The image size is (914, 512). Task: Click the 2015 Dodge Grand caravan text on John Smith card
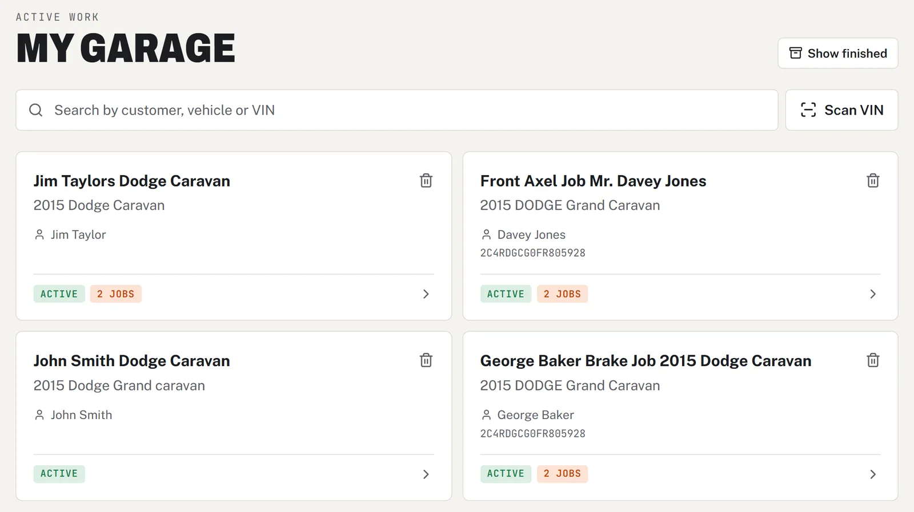(119, 385)
